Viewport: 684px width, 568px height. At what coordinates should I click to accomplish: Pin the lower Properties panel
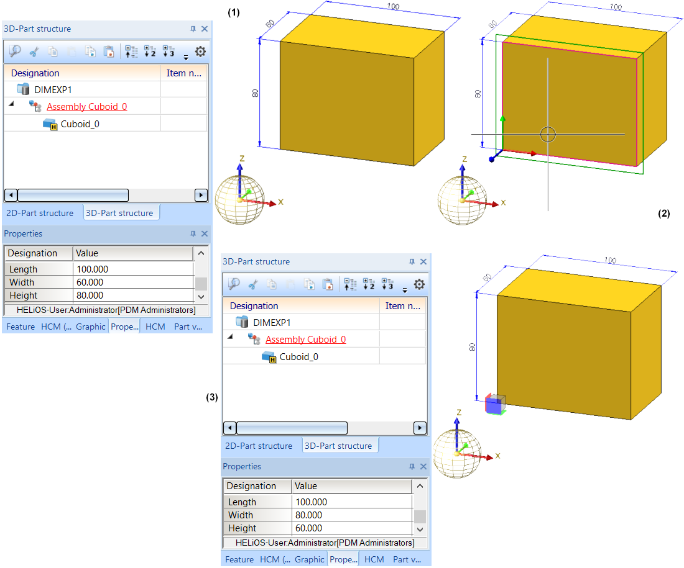pos(412,467)
